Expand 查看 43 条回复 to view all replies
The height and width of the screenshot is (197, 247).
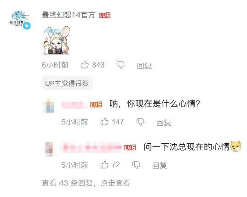(86, 183)
